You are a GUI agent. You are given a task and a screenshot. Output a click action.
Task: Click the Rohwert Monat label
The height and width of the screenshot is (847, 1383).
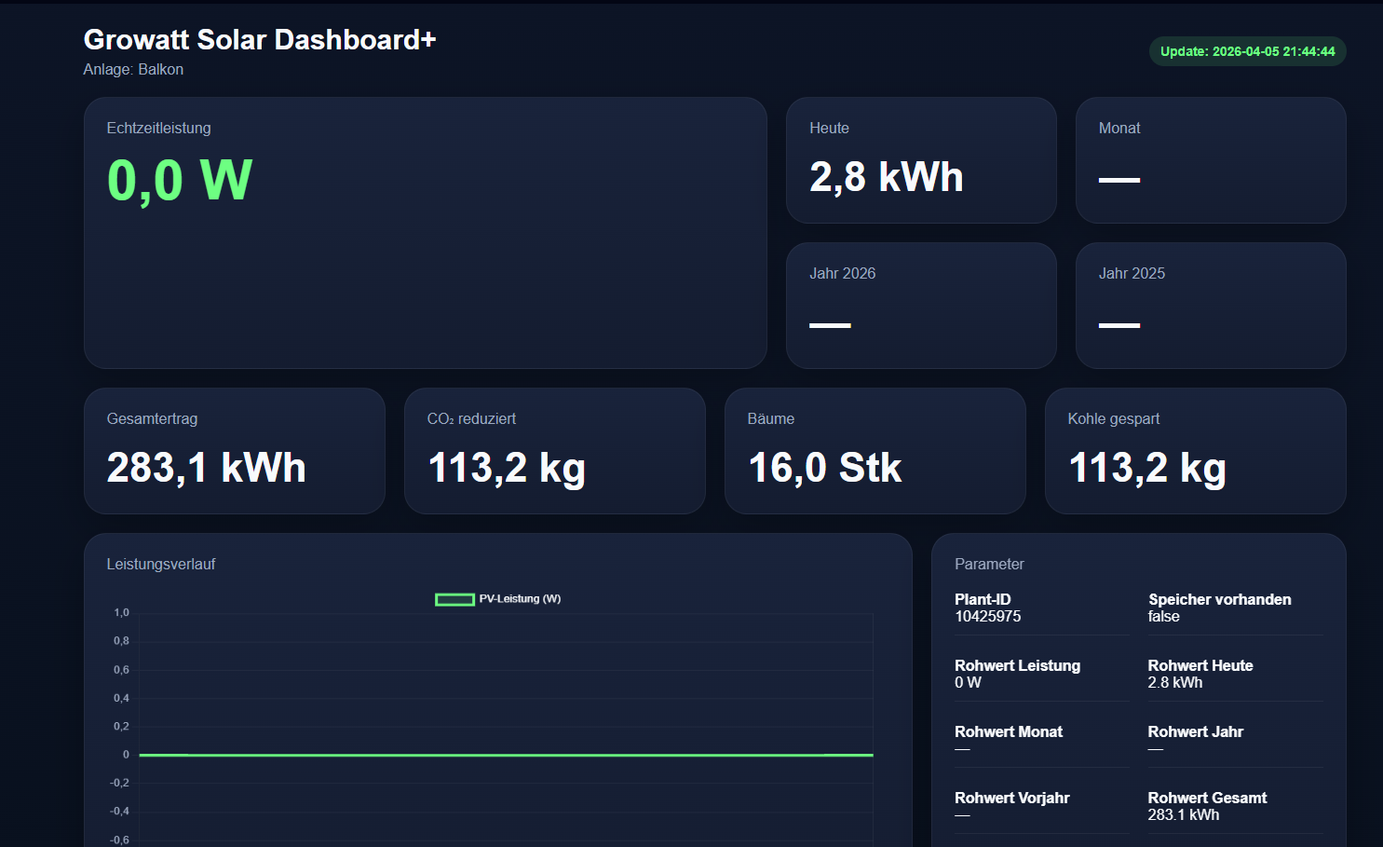1009,732
